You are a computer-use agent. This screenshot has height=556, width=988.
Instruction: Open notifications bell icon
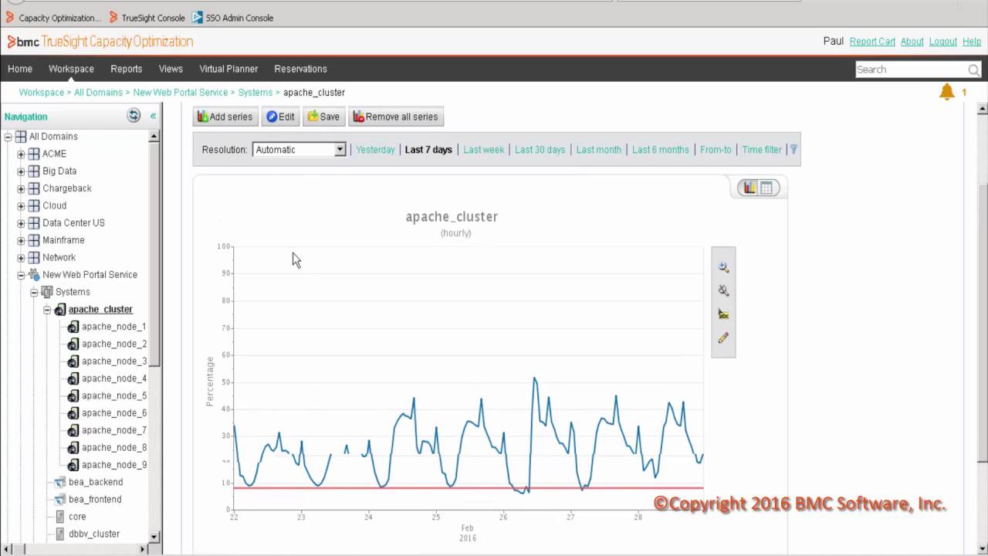[946, 92]
